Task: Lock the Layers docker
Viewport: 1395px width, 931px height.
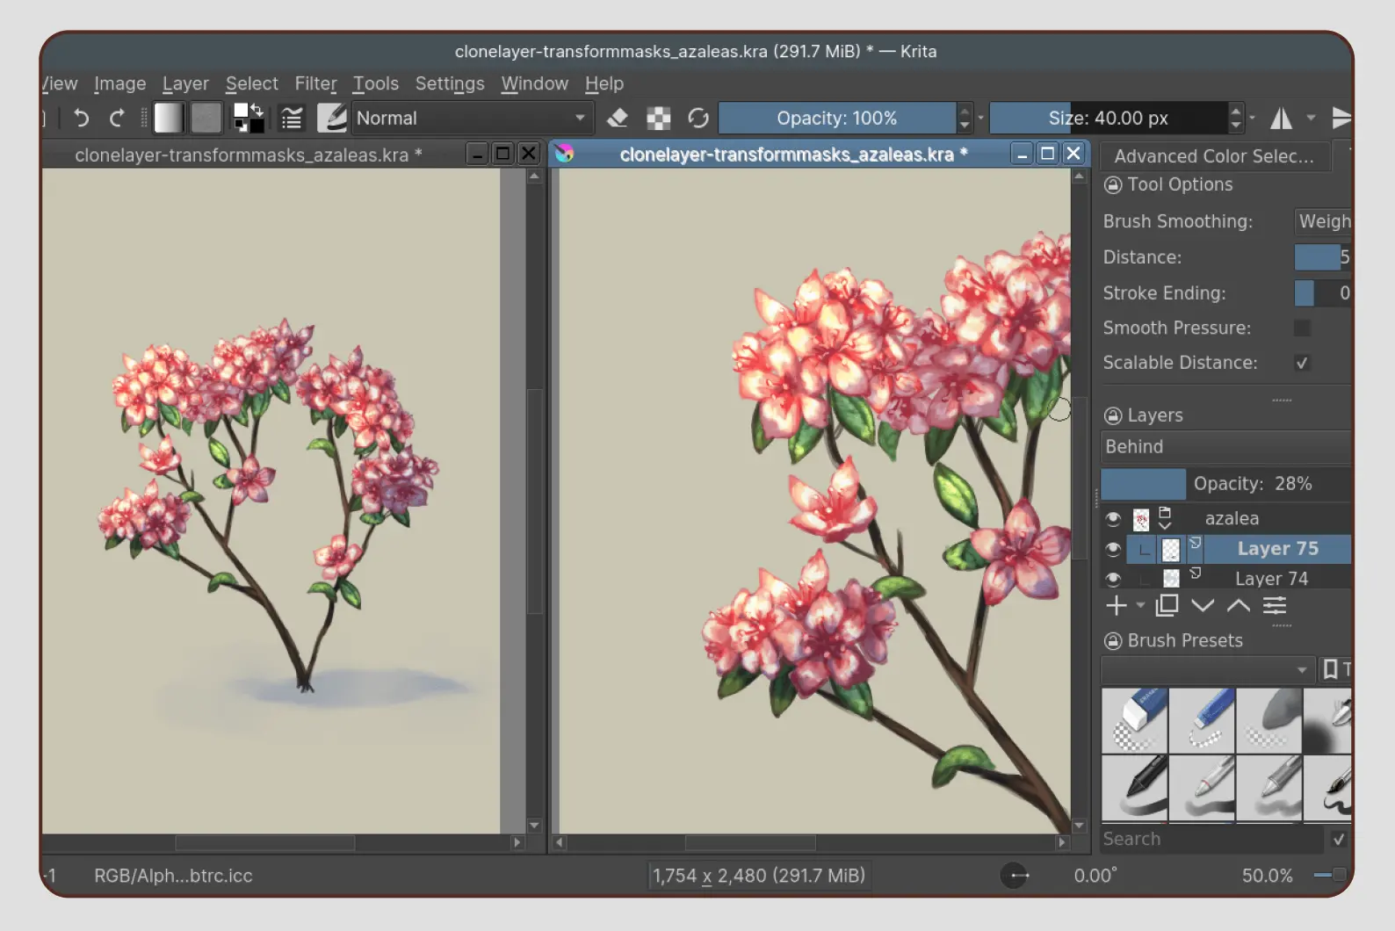Action: click(x=1113, y=415)
